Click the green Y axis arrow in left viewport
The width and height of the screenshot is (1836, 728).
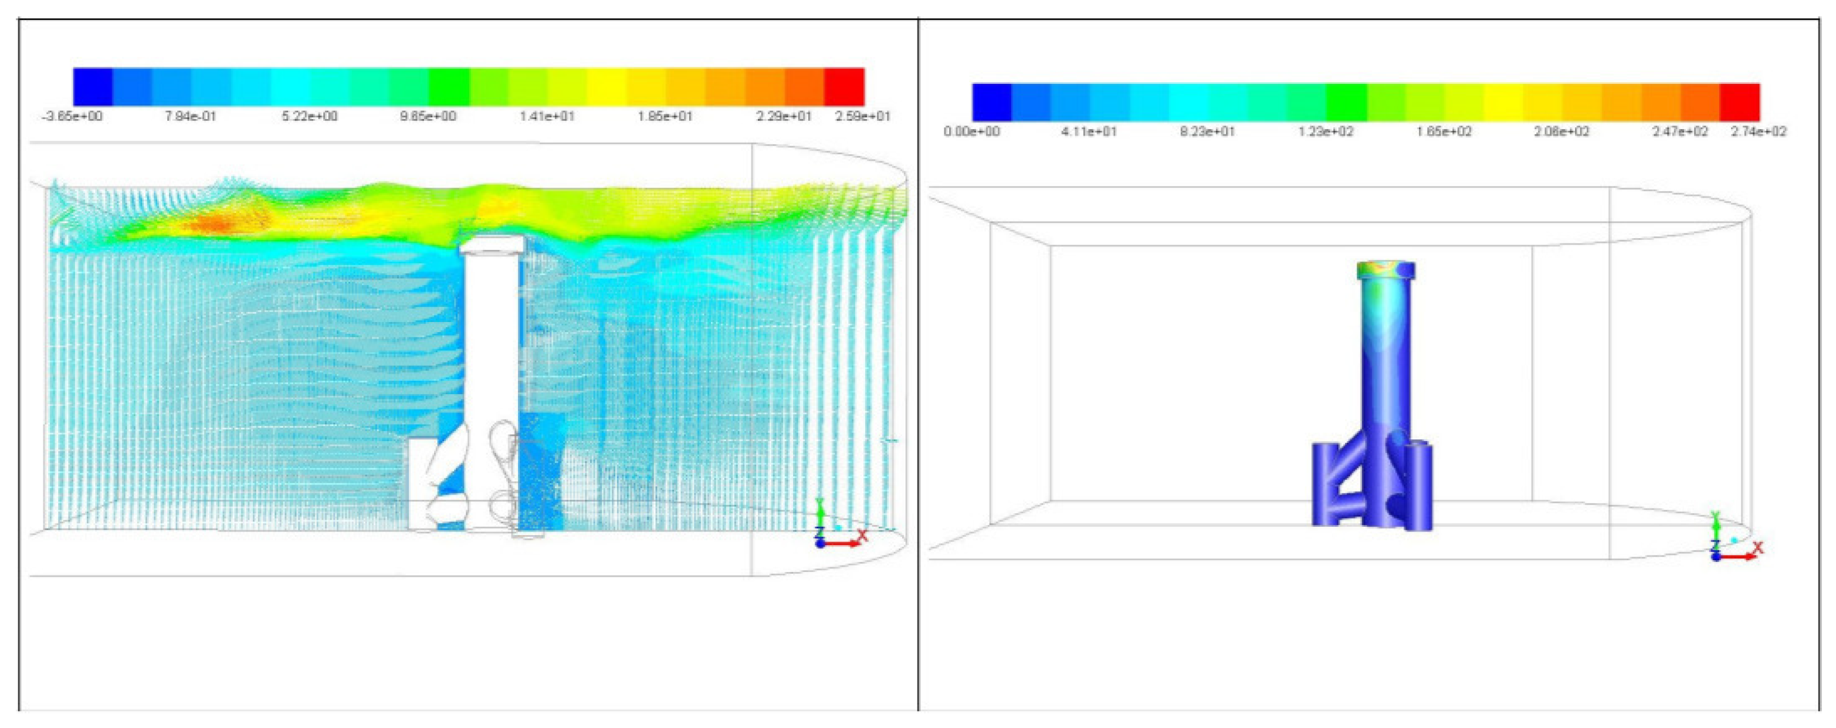click(x=821, y=512)
